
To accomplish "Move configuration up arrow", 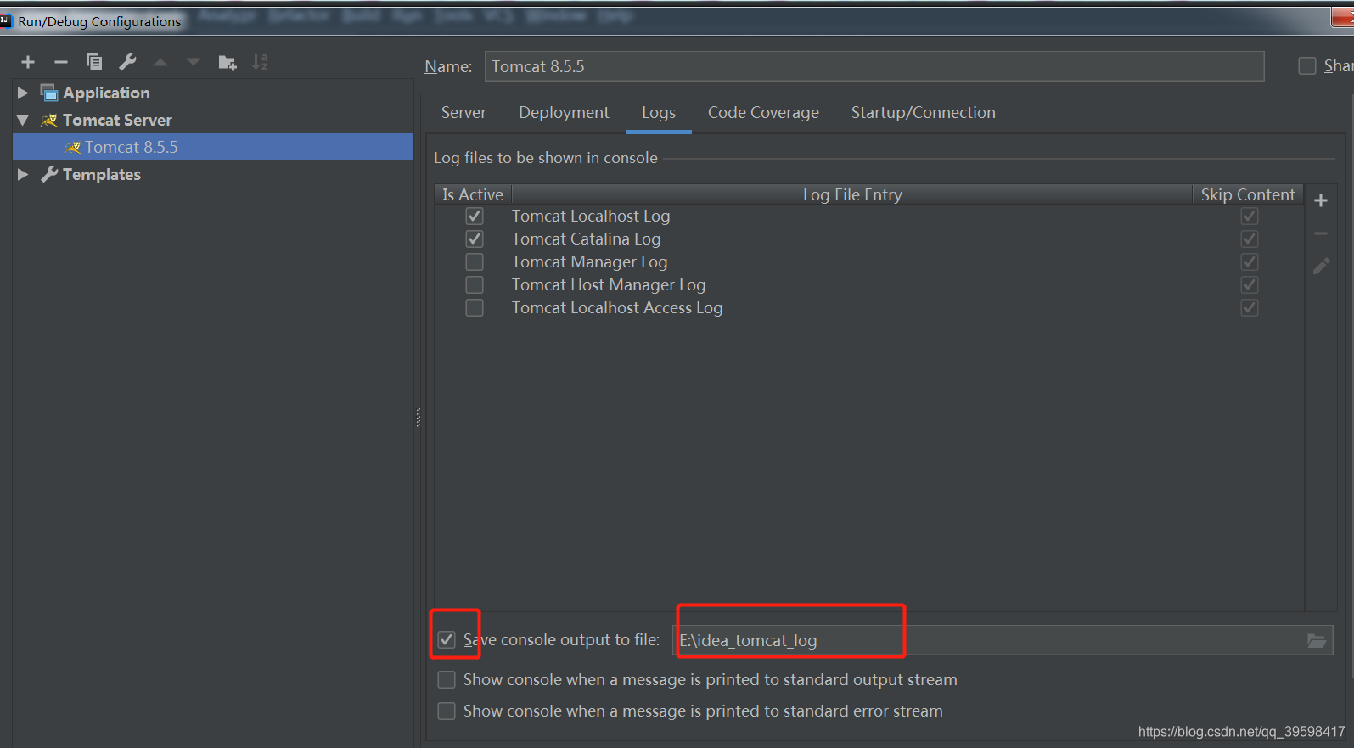I will [160, 62].
